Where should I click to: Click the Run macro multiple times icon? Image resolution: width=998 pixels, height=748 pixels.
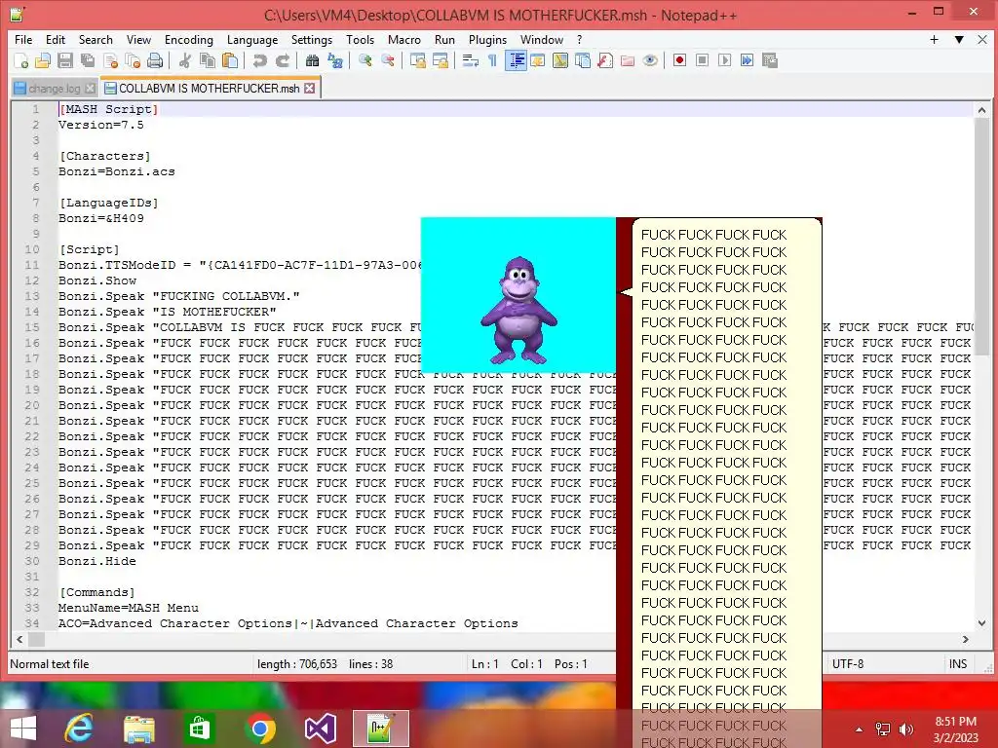click(747, 60)
